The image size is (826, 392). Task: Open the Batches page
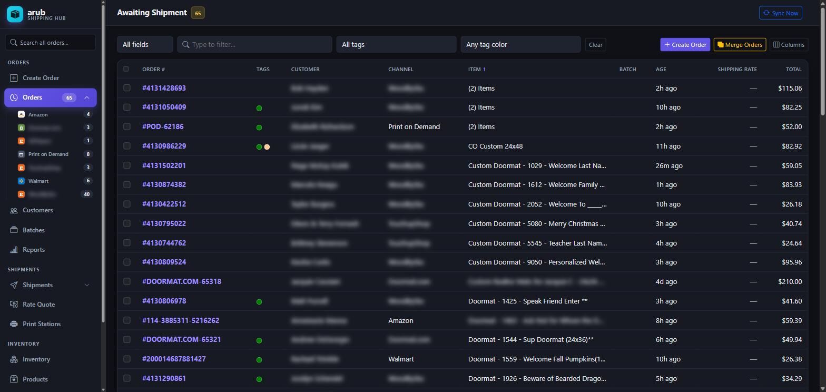(x=51, y=230)
